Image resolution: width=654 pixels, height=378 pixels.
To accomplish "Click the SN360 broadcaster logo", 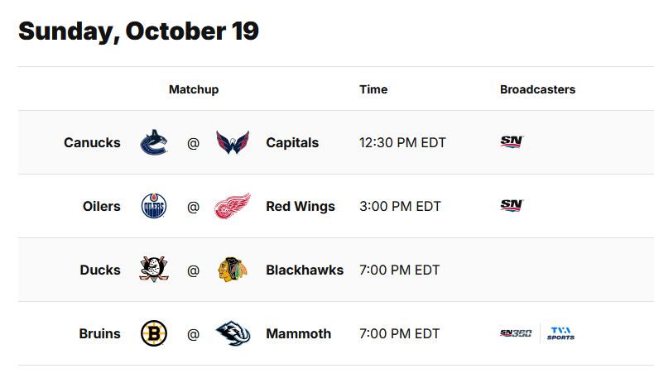I will point(516,334).
